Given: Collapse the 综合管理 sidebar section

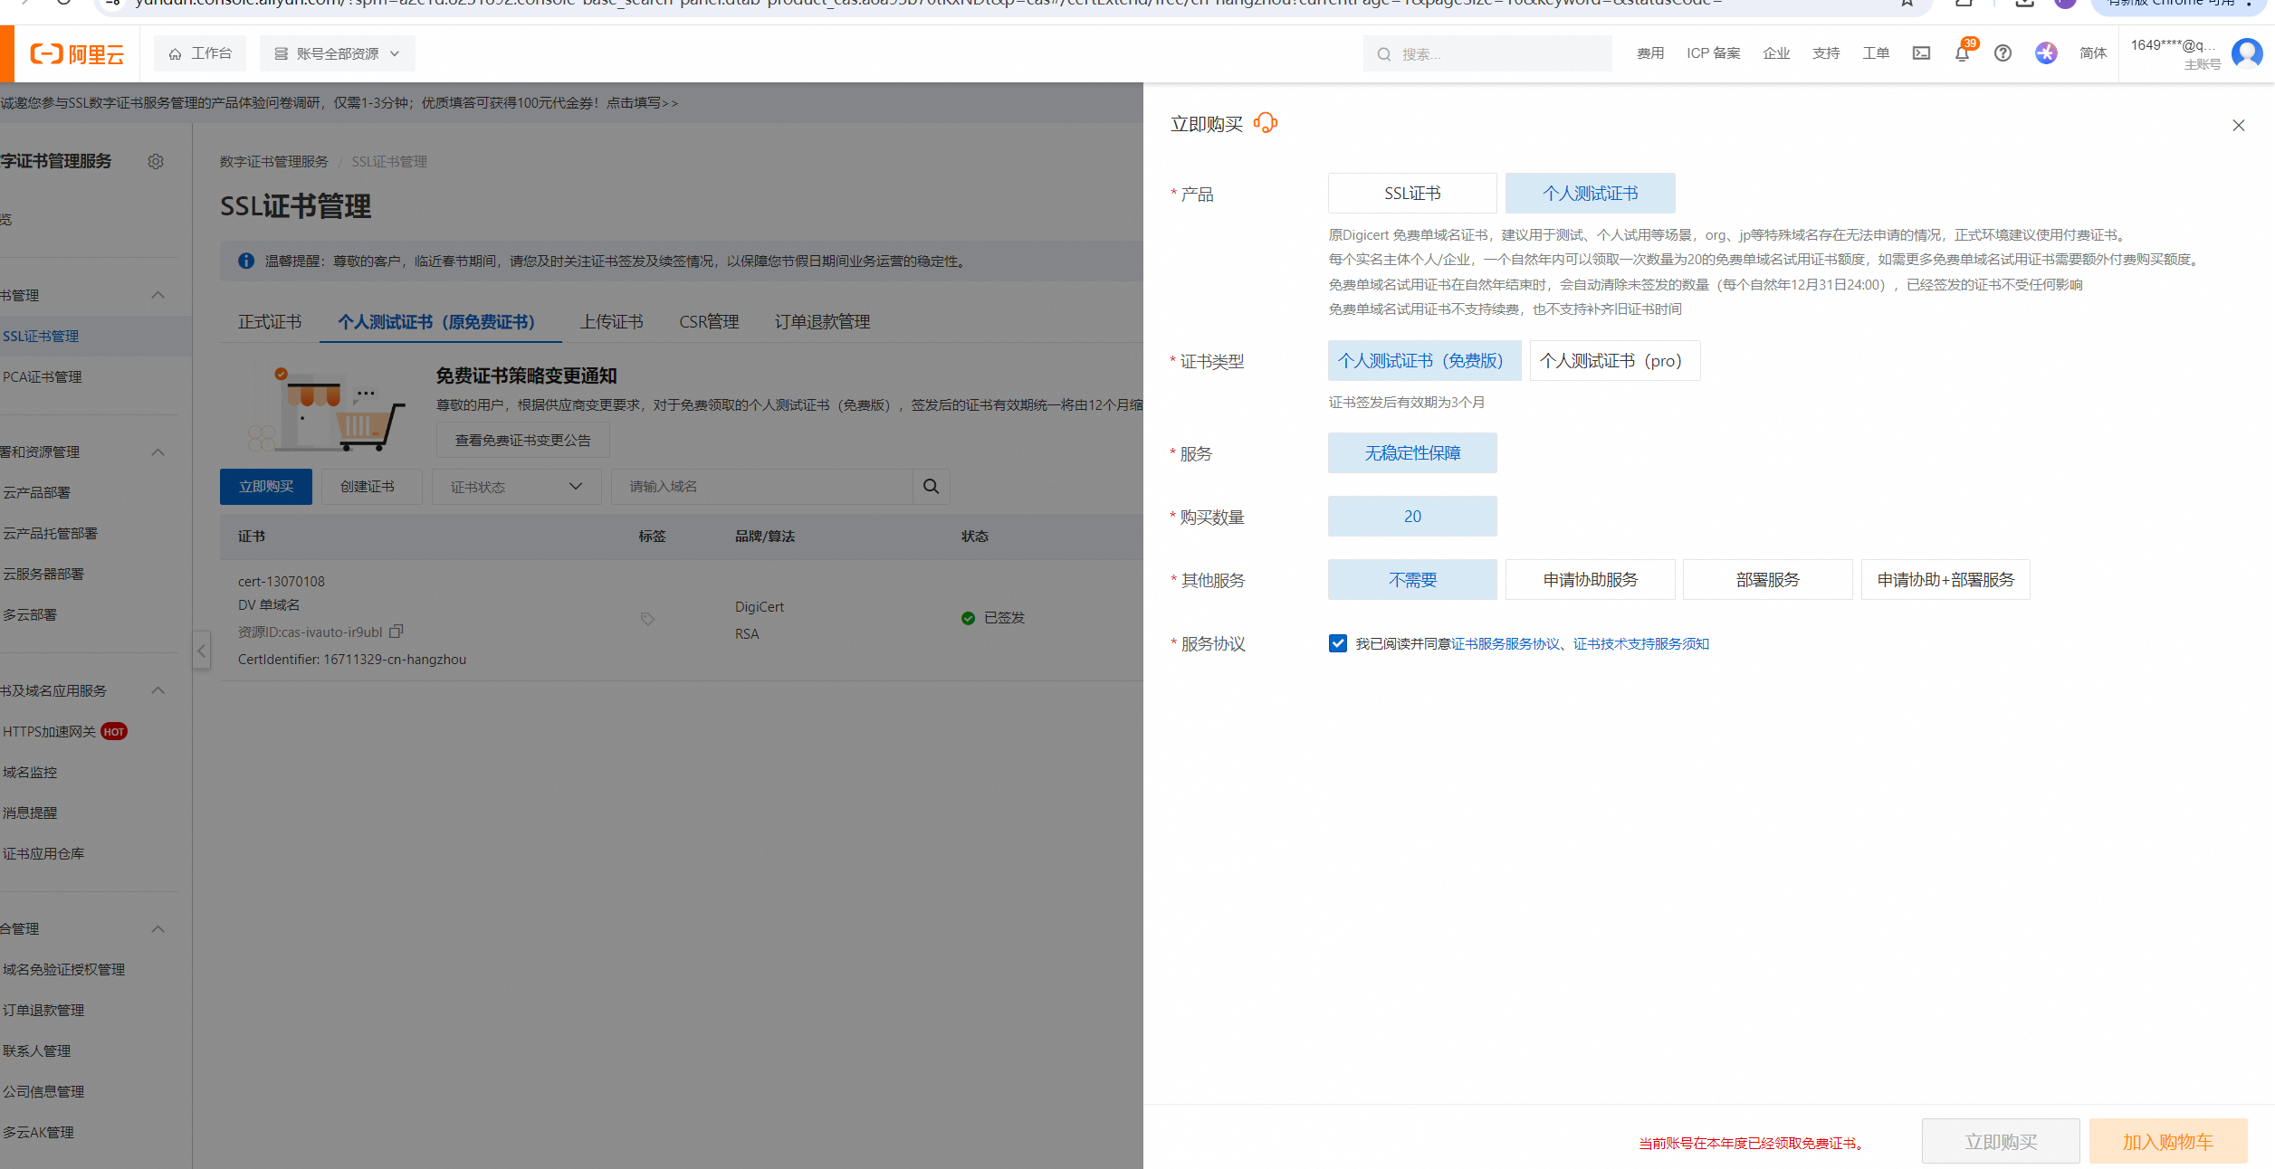Looking at the screenshot, I should [158, 928].
